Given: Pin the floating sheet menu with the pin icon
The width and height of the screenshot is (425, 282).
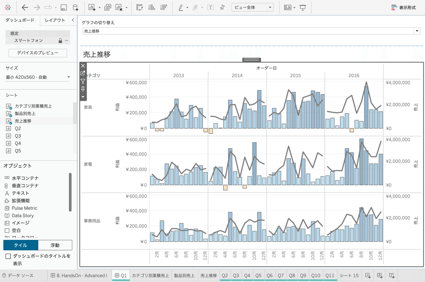Looking at the screenshot, I should (x=83, y=89).
